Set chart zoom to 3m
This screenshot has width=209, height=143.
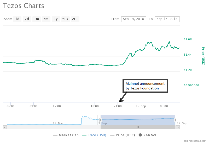[x=46, y=19]
